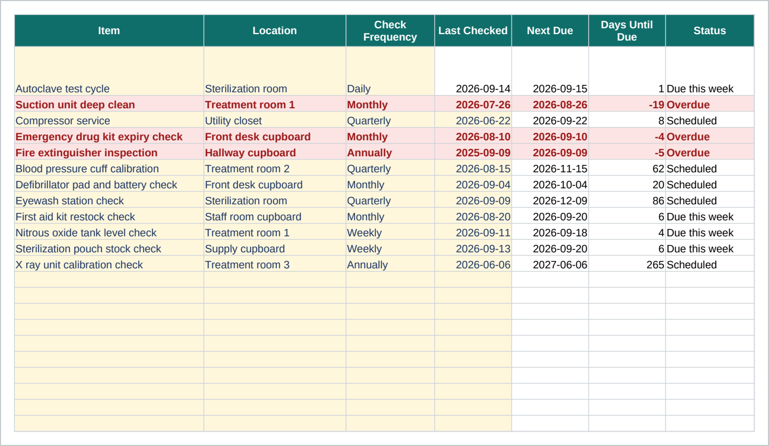Screen dimensions: 769x446
Task: Select Nitrous oxide tank level check
Action: click(x=109, y=232)
